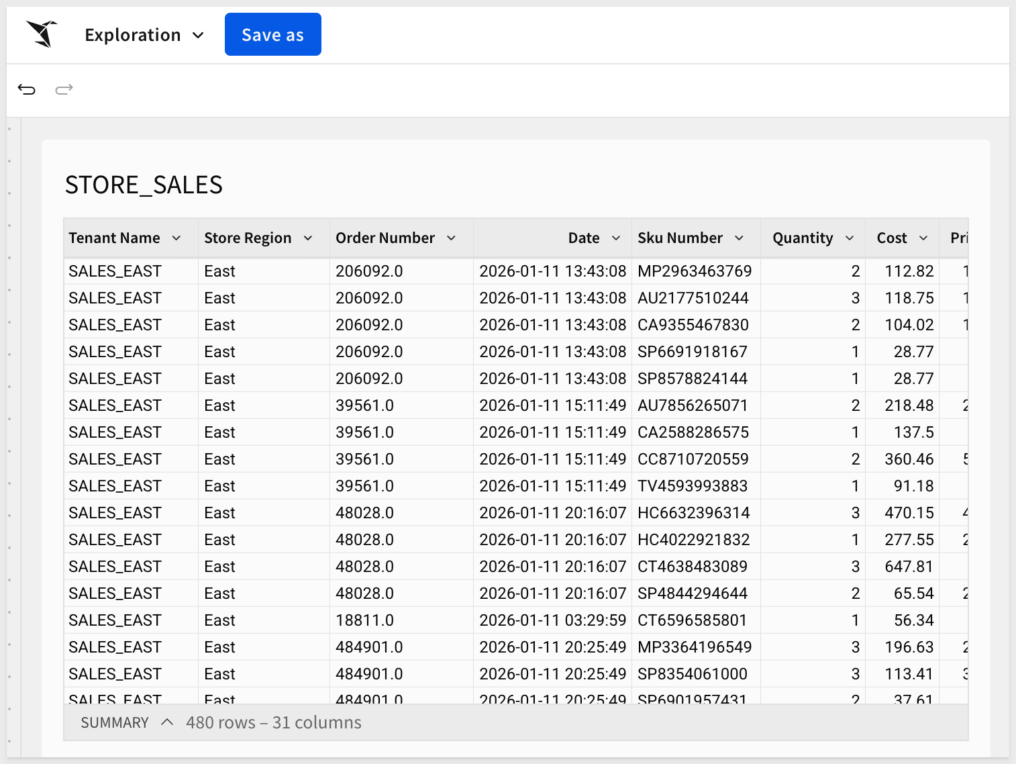This screenshot has width=1016, height=764.
Task: Click the SUMMARY label
Action: coord(115,722)
